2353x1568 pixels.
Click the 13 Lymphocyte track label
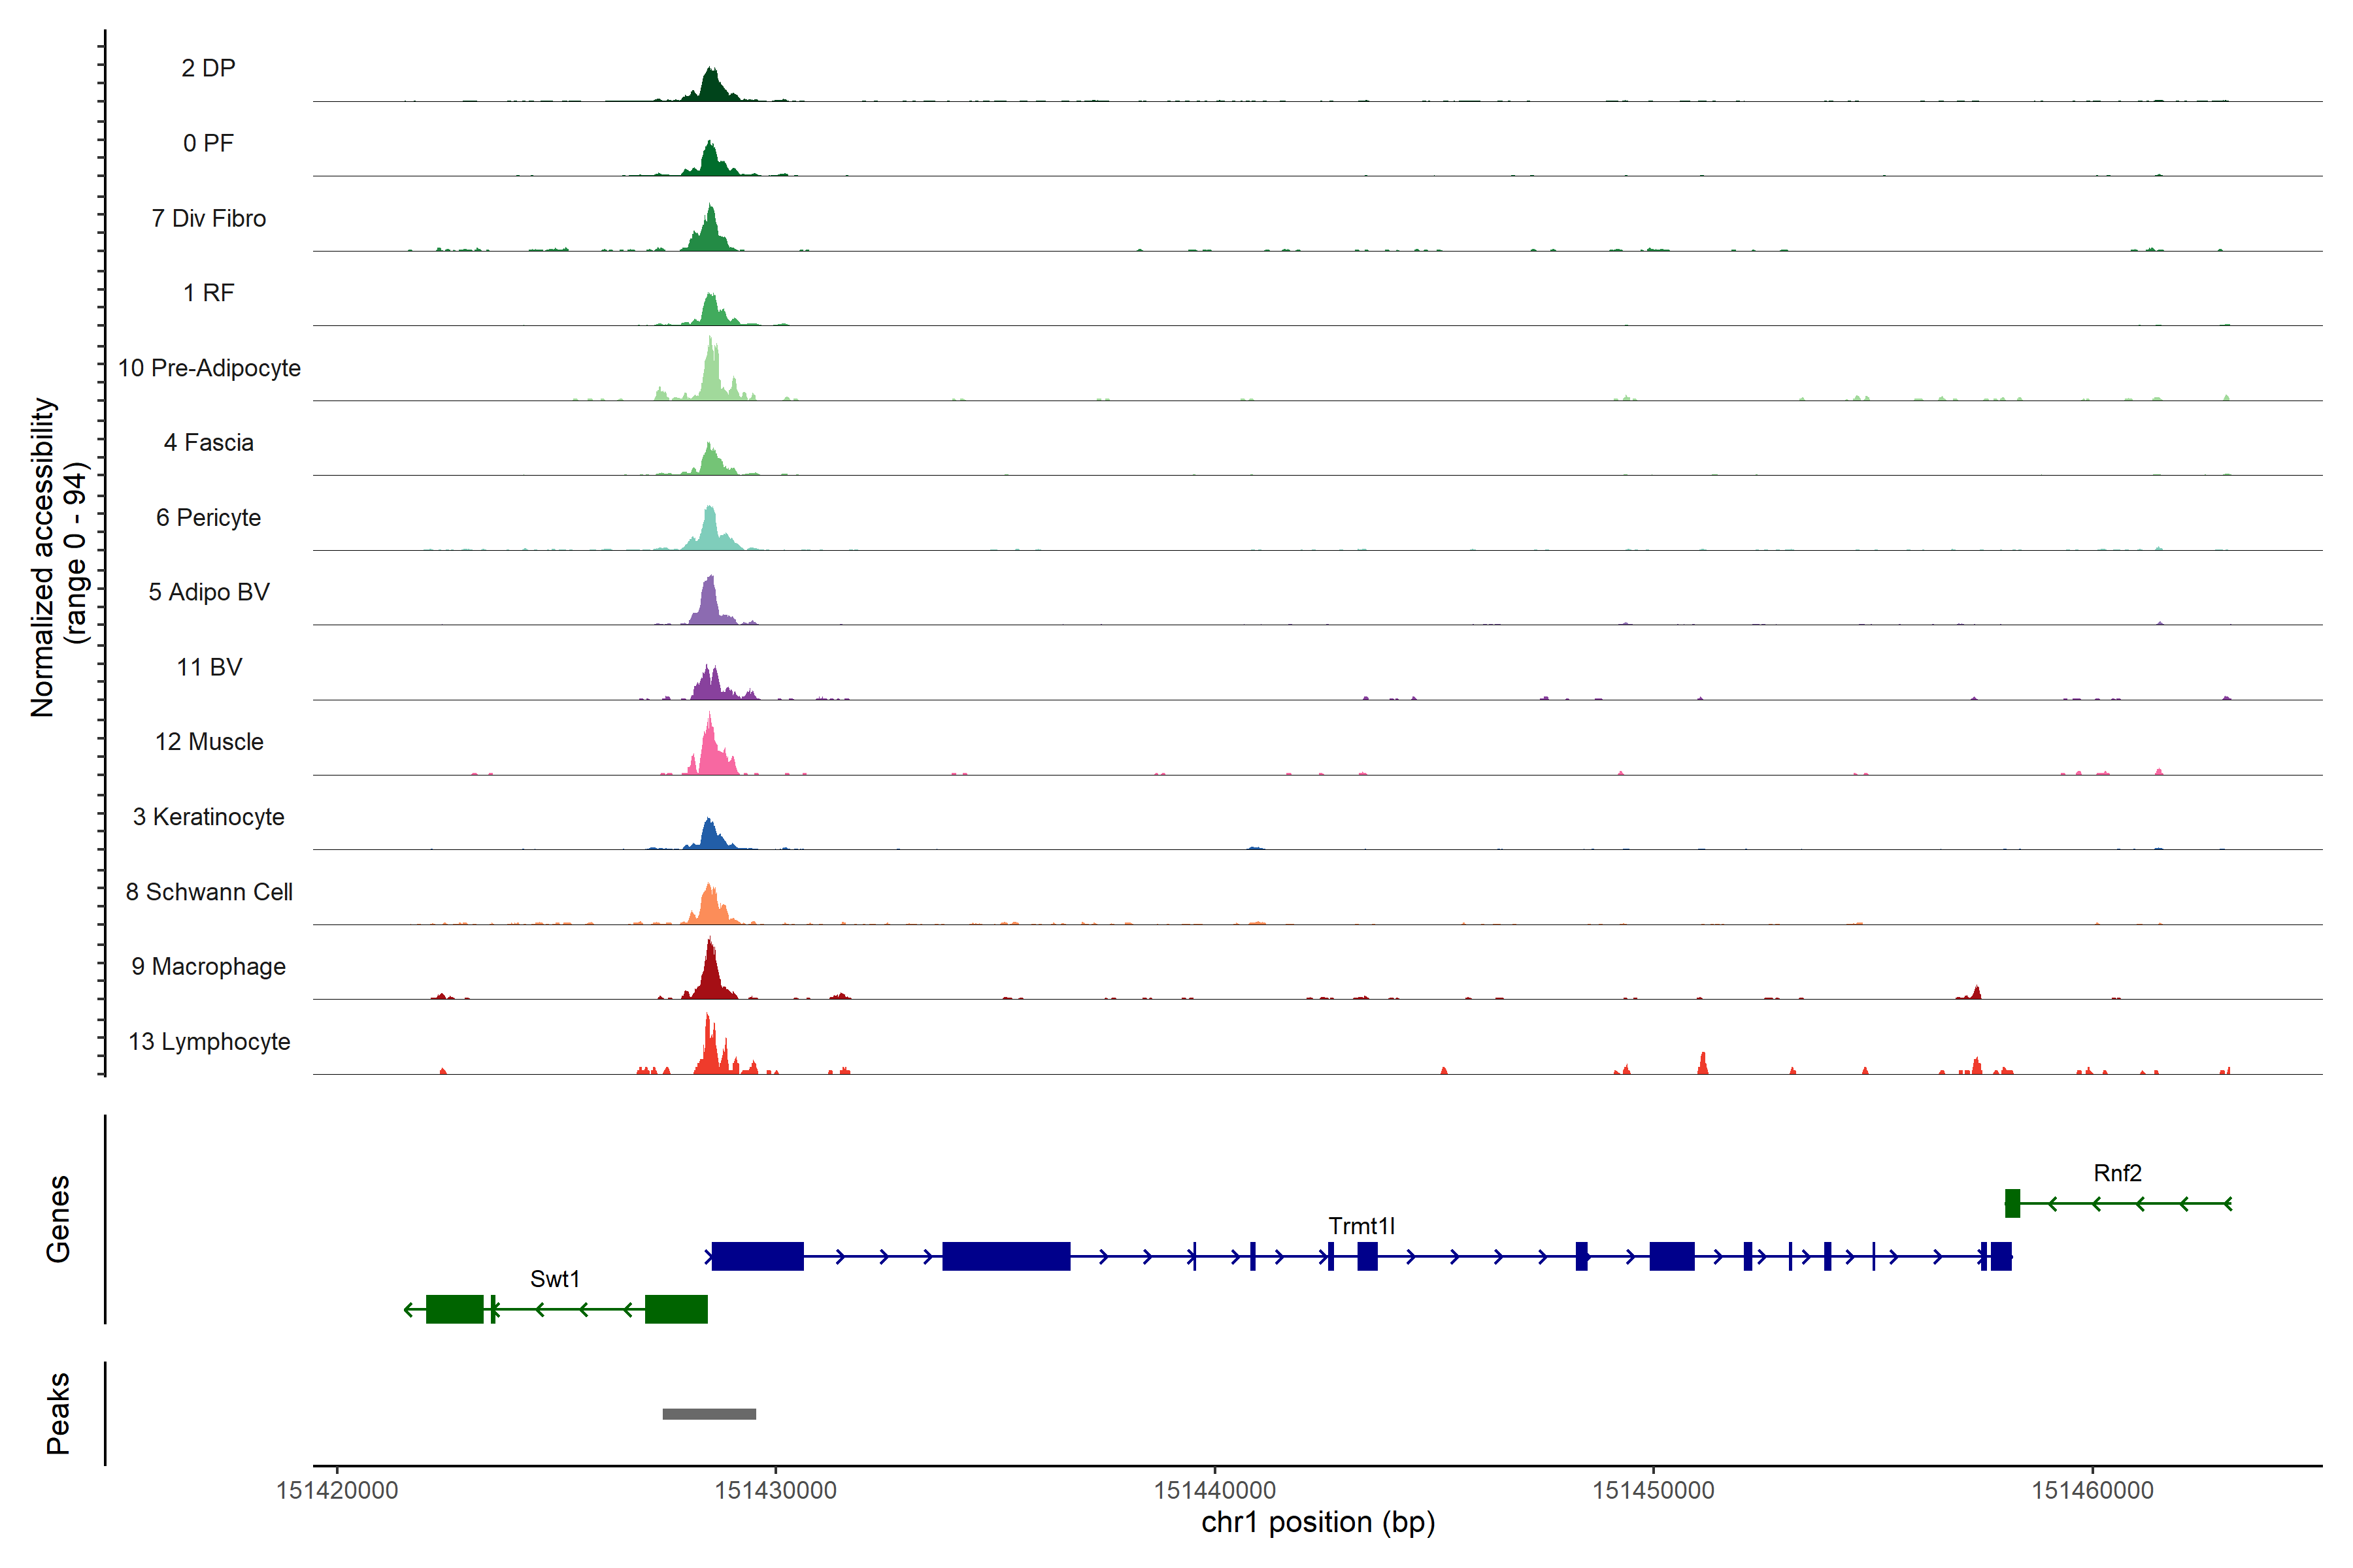click(x=209, y=1041)
